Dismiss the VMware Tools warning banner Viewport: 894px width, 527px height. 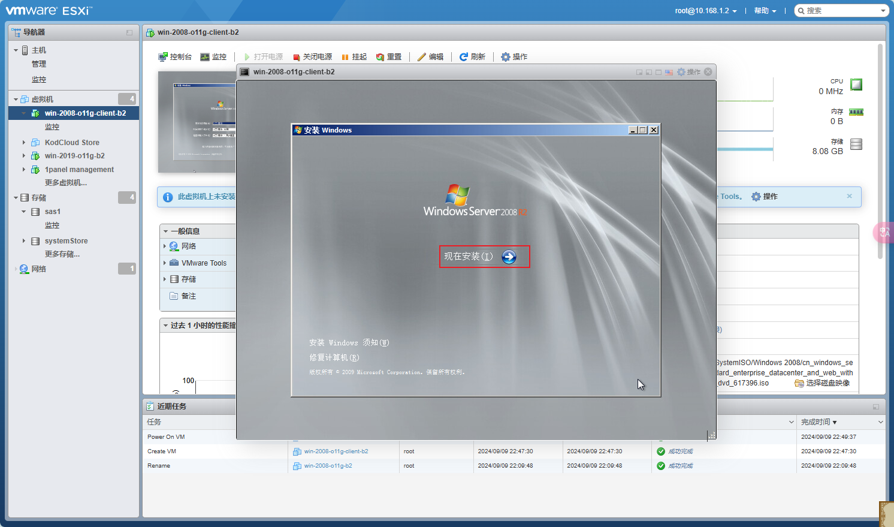849,196
